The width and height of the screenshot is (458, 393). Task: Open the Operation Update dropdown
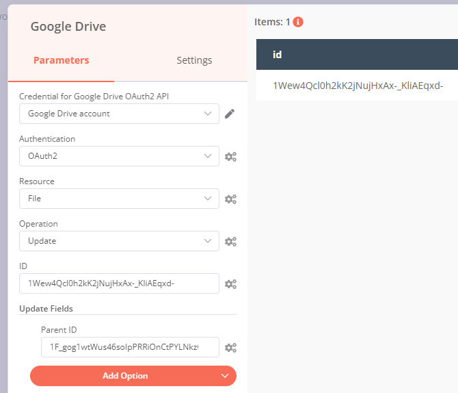(119, 241)
